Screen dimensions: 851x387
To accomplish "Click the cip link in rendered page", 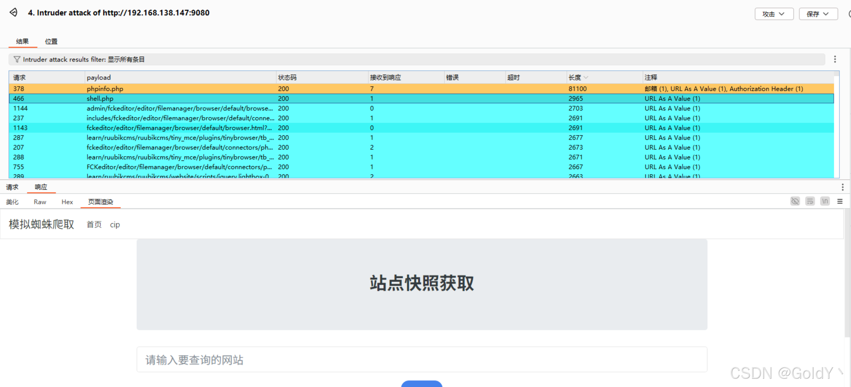I will [x=115, y=225].
